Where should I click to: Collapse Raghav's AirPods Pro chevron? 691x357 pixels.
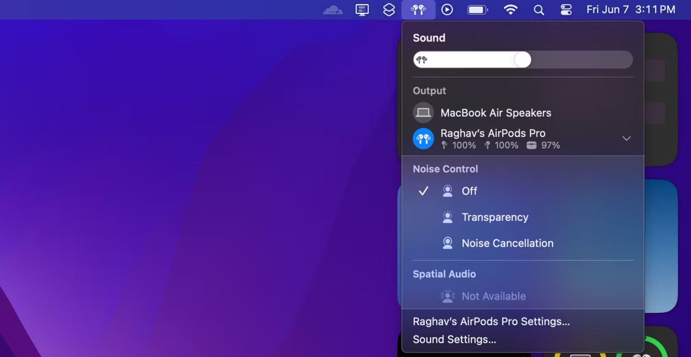pyautogui.click(x=627, y=138)
